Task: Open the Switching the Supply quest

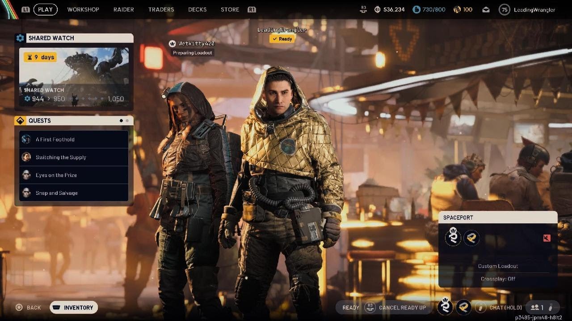Action: point(74,157)
